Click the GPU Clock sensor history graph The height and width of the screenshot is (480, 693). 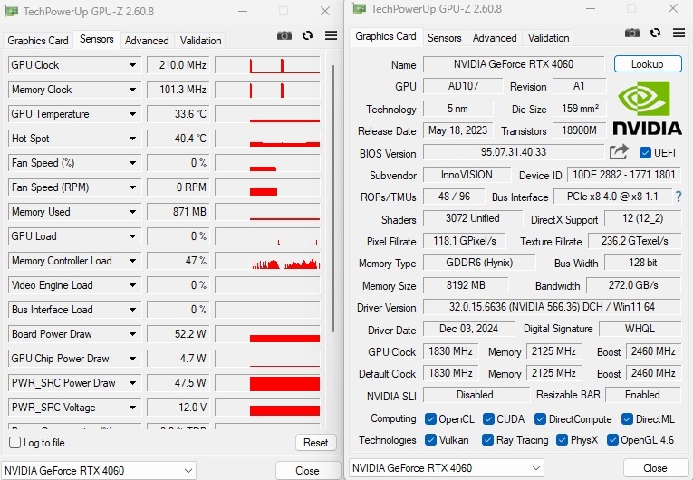(x=267, y=65)
